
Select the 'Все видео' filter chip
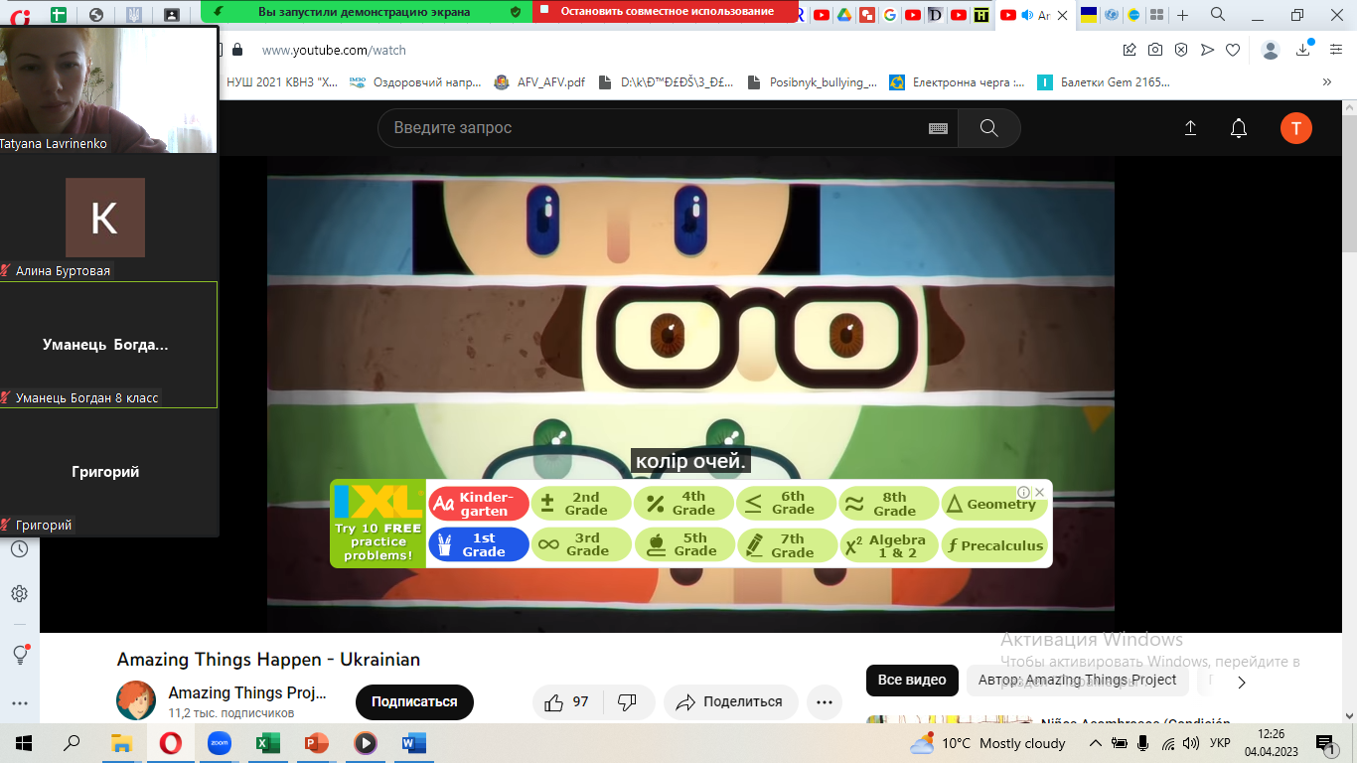point(912,681)
